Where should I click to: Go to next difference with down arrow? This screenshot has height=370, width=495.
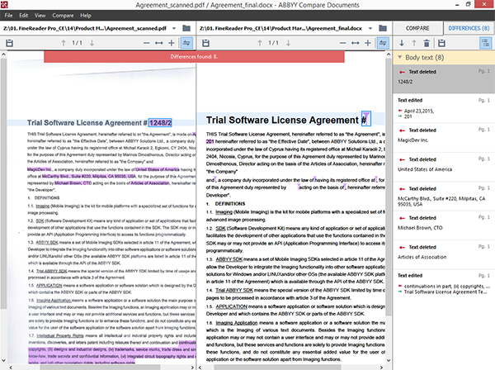pos(403,42)
